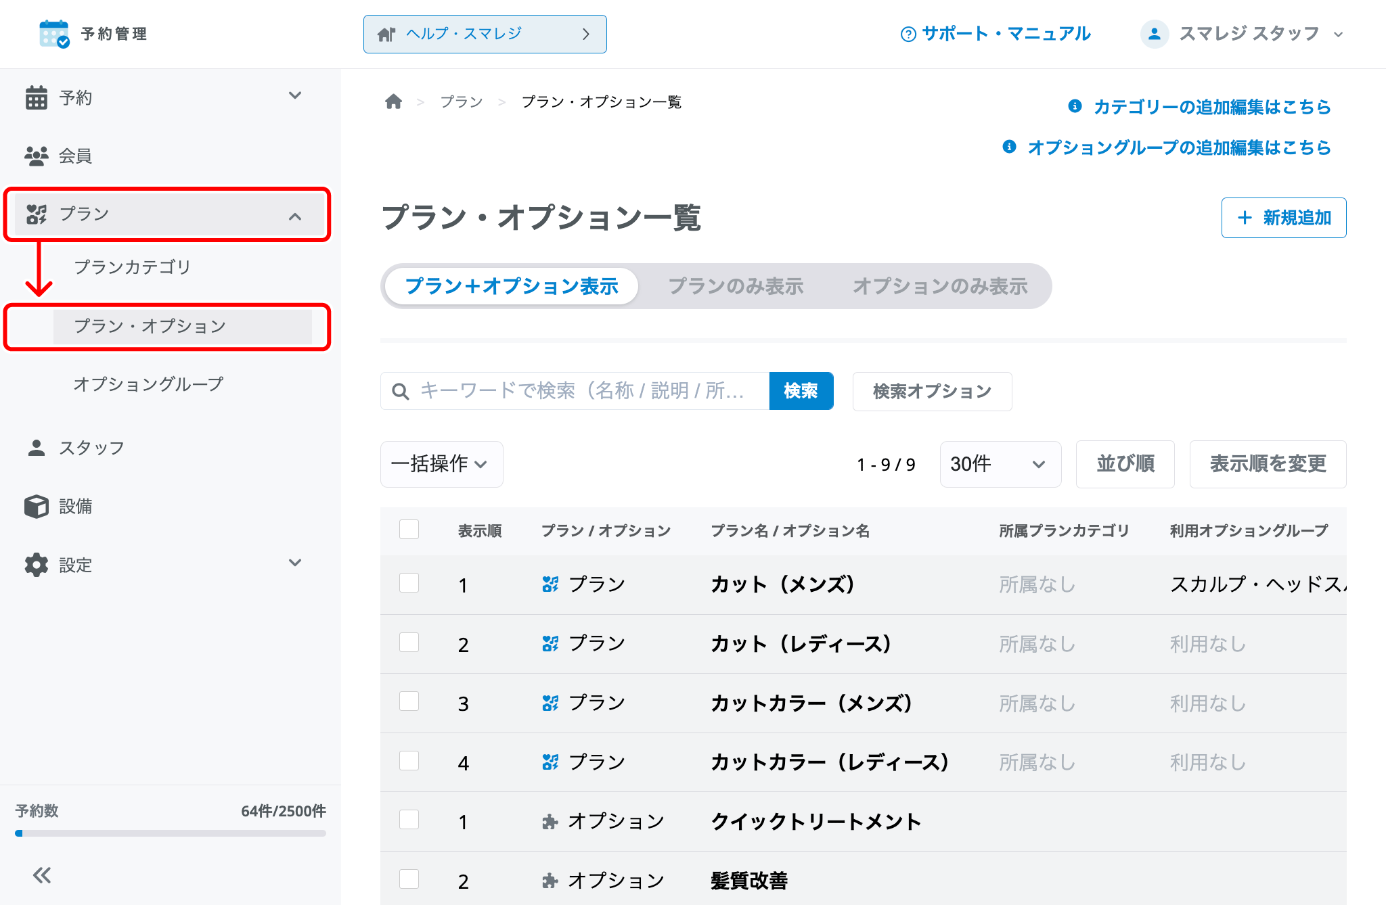Click the keyword search input field
The width and height of the screenshot is (1386, 905).
click(575, 391)
